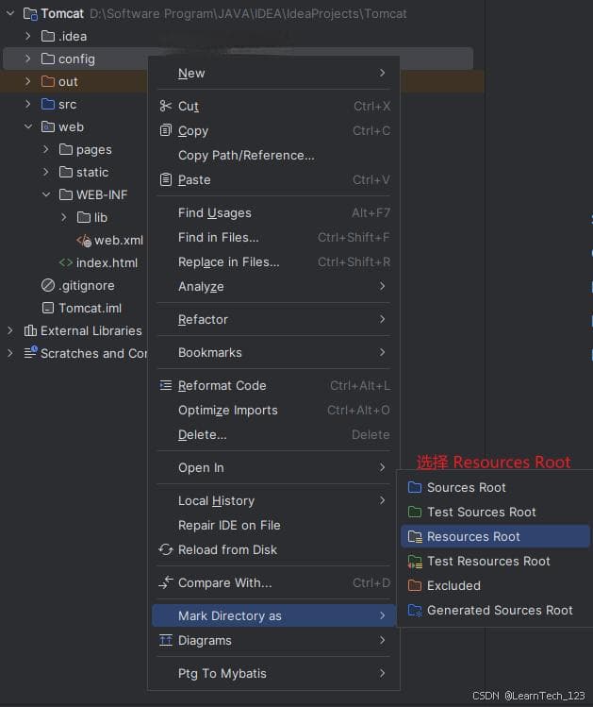Viewport: 593px width, 707px height.
Task: Click the Tomcat project module icon
Action: point(30,14)
